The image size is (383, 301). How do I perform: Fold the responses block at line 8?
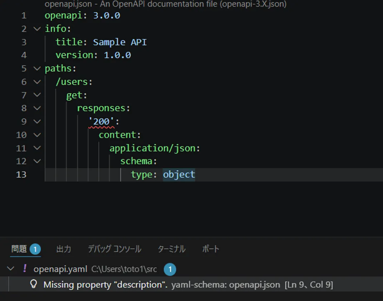37,109
